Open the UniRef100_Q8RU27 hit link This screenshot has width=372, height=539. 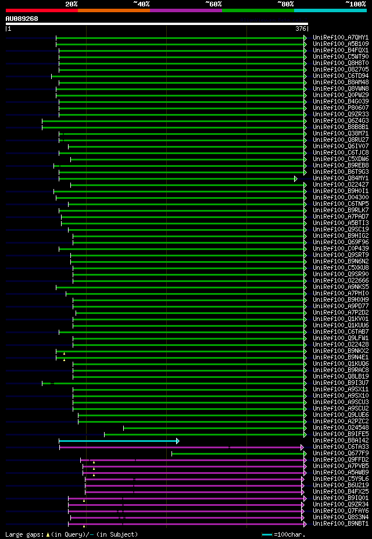click(x=341, y=140)
